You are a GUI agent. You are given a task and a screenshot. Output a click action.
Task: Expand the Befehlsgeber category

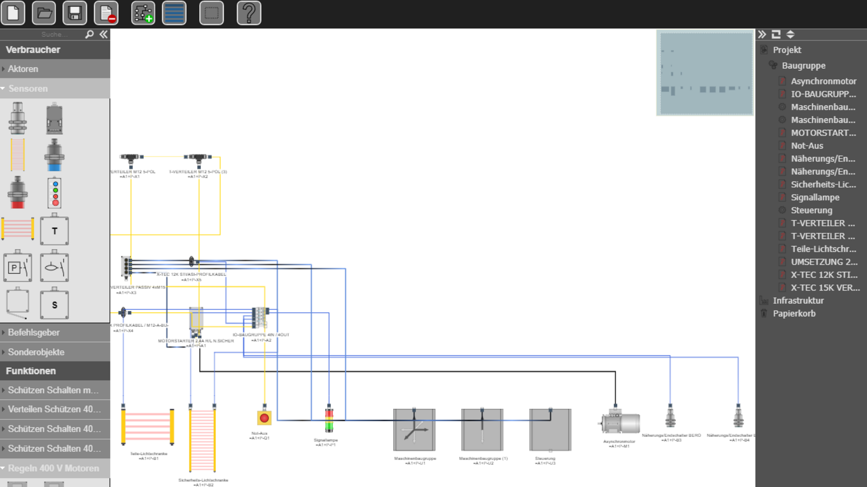[x=33, y=333]
